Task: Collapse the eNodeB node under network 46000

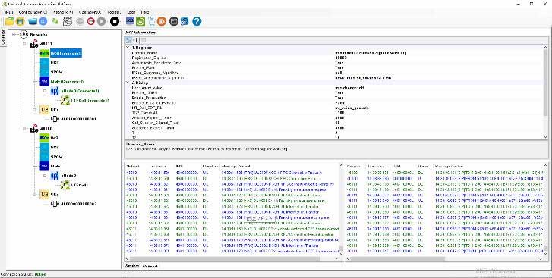Action: (45, 176)
